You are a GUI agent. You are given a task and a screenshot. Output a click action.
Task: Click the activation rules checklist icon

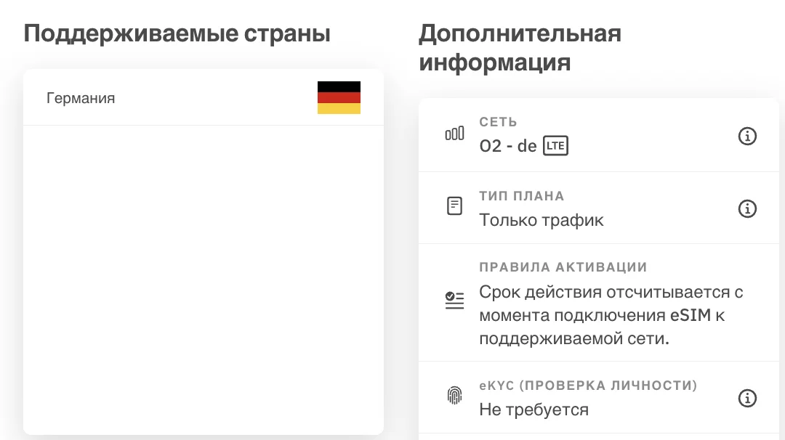[x=454, y=301]
